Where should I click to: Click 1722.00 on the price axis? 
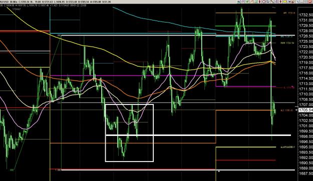[x=306, y=52]
